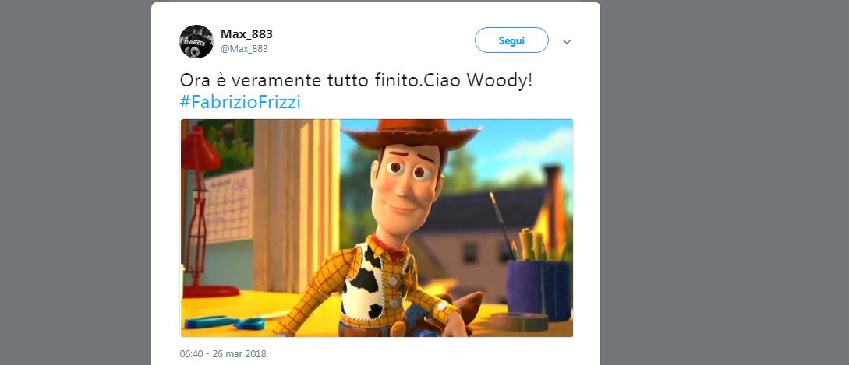This screenshot has height=365, width=849.
Task: Open the #FabrizioFrizzi hashtag link
Action: point(240,102)
